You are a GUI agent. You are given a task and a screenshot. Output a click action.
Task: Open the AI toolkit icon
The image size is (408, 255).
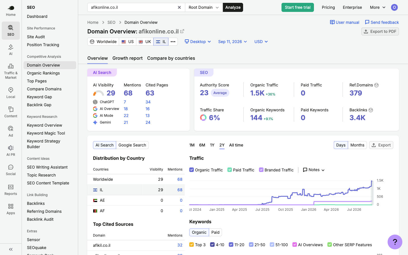pos(11,50)
